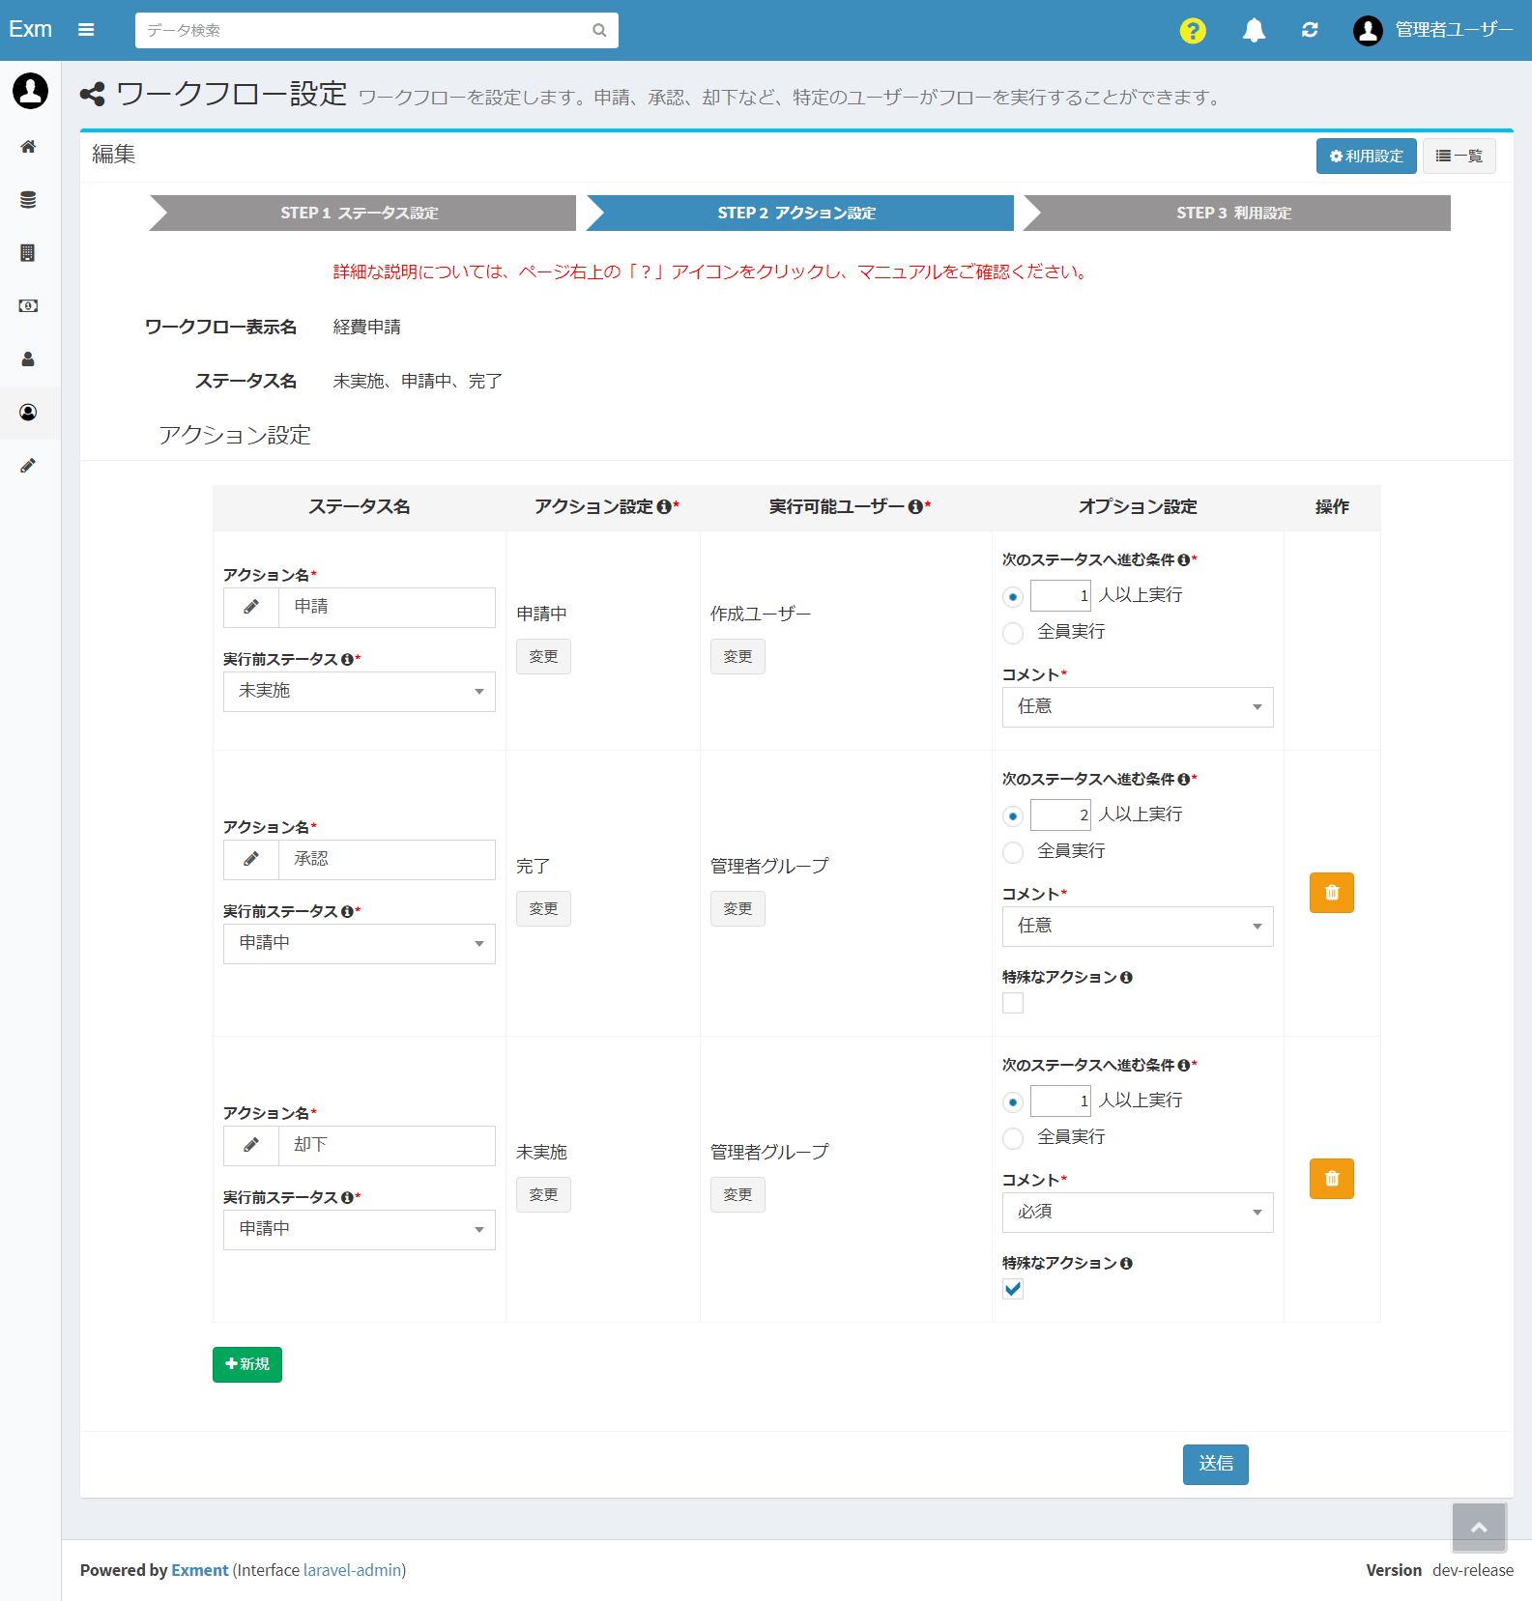Viewport: 1532px width, 1601px height.
Task: Go to STEP 3 利用設定 tab
Action: point(1236,213)
